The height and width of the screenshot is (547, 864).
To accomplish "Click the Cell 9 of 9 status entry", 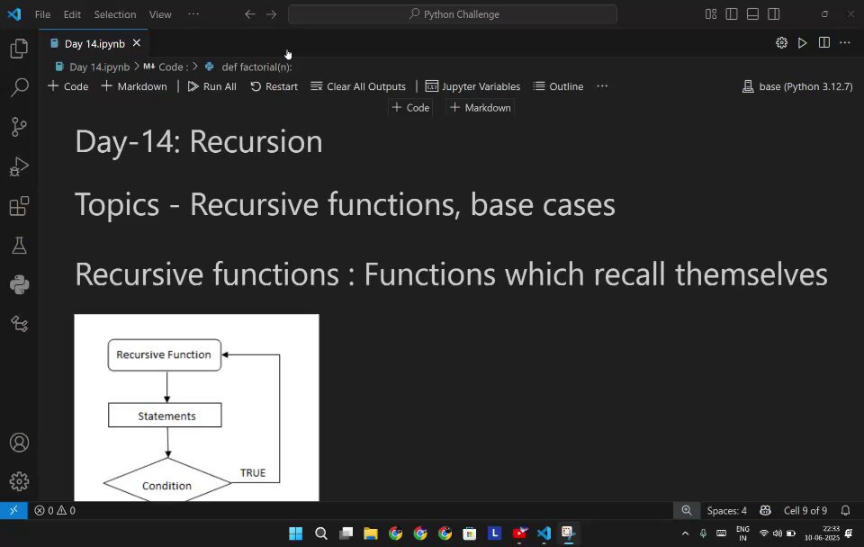I will point(805,511).
